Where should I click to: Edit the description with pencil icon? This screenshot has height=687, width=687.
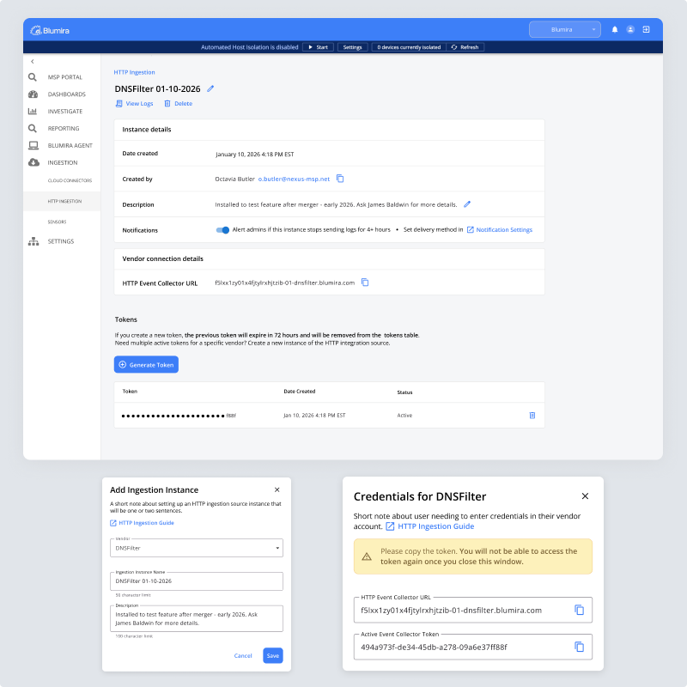pyautogui.click(x=467, y=204)
